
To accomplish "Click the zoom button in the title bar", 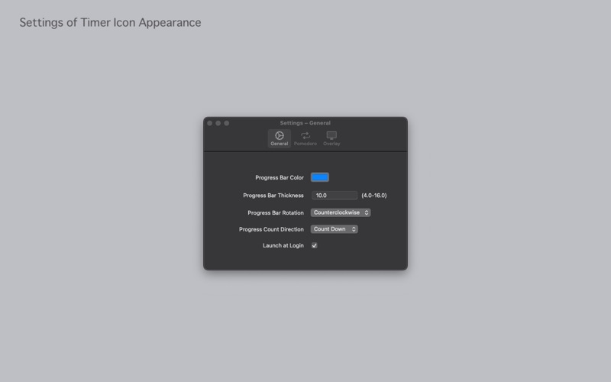I will [x=227, y=123].
